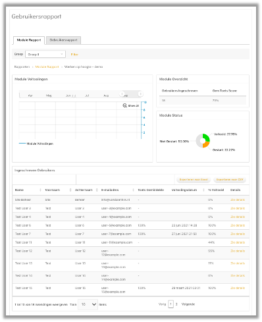Sort table by Voornaam column arrows
Screen dimensions: 262x322
point(70,190)
